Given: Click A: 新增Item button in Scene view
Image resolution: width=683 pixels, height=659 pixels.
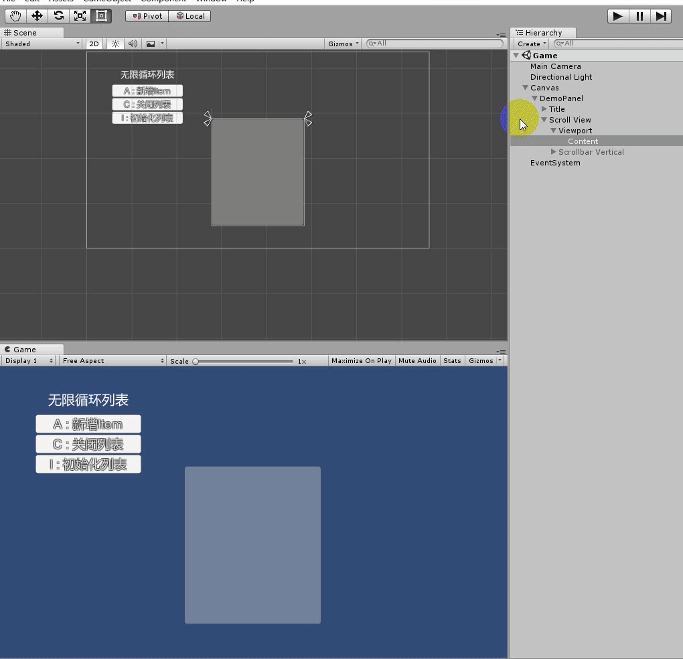Looking at the screenshot, I should click(147, 90).
